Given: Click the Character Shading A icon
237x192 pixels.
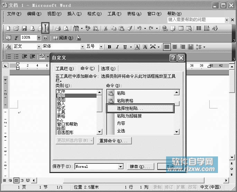Looking at the screenshot, I should pyautogui.click(x=145, y=47).
